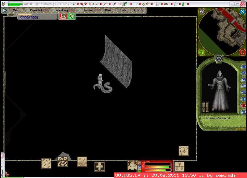Open the scrolls beside the paperdoll figure
The height and width of the screenshot is (178, 247).
click(205, 107)
